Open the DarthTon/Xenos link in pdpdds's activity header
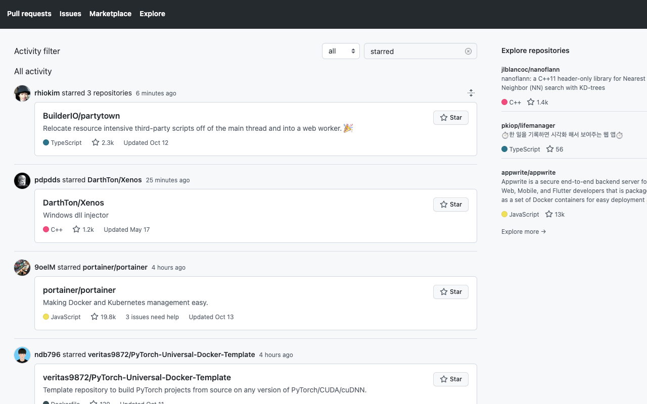 point(115,180)
